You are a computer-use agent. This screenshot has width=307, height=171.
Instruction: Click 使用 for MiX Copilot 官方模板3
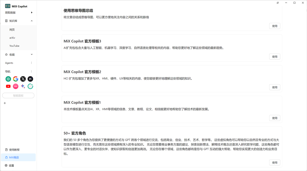(275, 57)
